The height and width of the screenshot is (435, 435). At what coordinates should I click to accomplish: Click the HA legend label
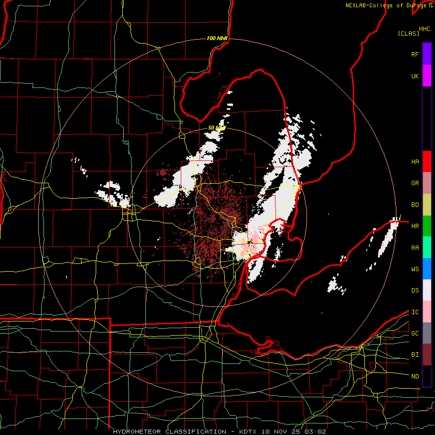415,161
